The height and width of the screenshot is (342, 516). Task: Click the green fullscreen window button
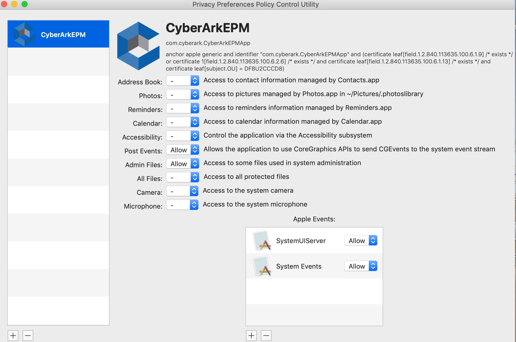(x=25, y=4)
